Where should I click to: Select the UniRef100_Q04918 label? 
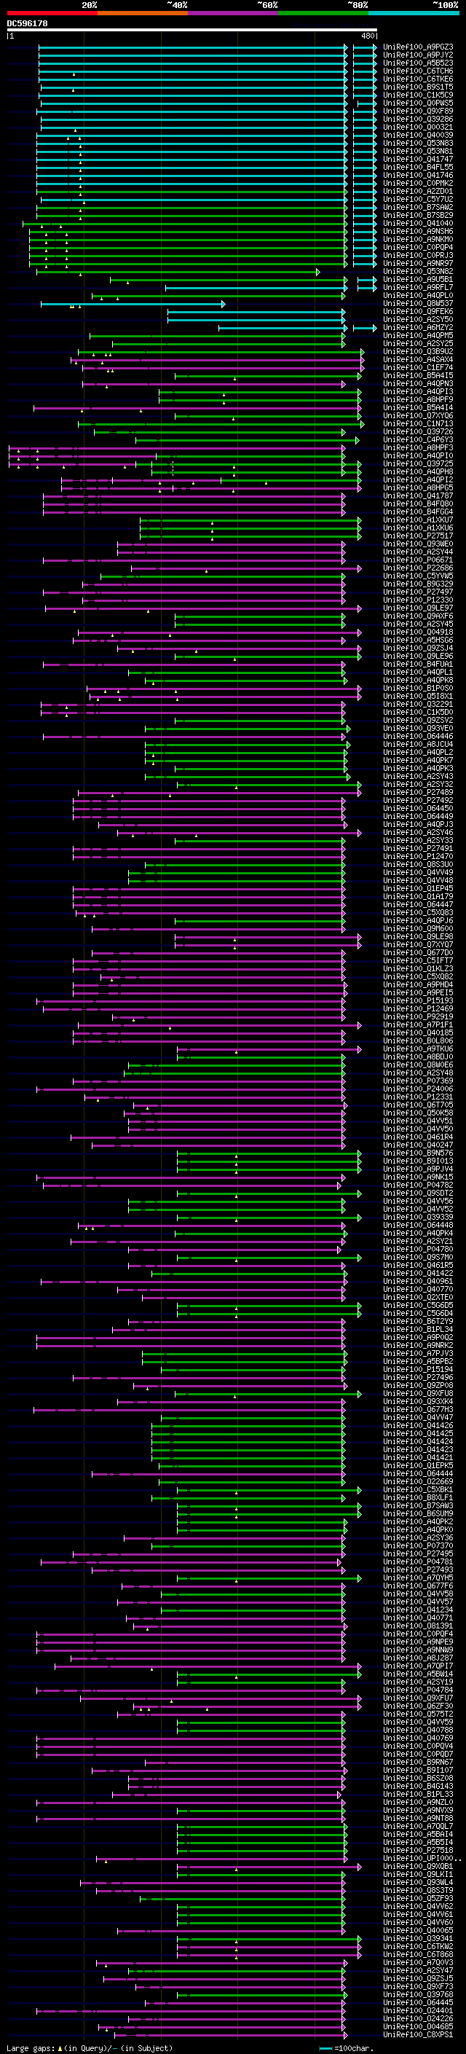click(418, 632)
